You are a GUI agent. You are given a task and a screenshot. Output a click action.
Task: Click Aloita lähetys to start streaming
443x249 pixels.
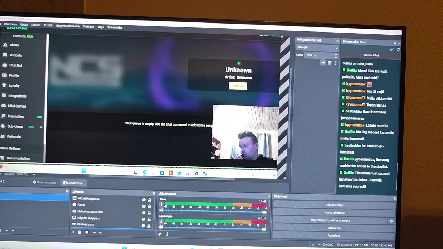(334, 205)
